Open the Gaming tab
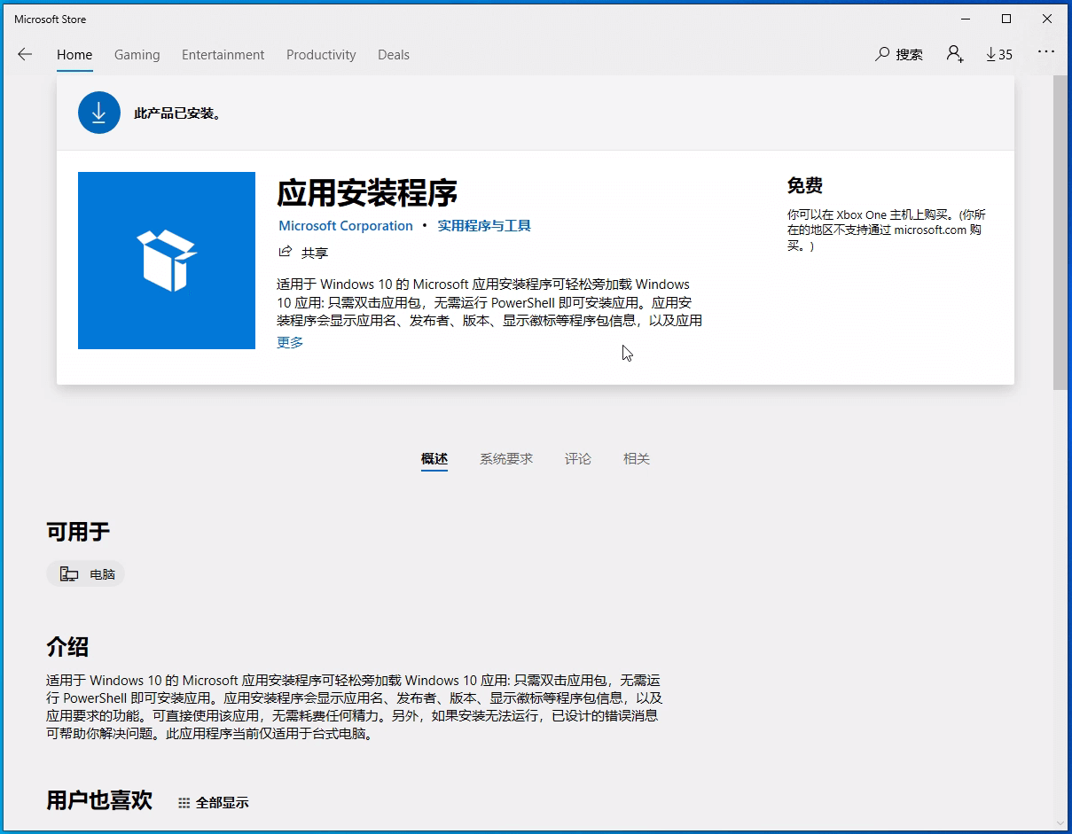Image resolution: width=1072 pixels, height=834 pixels. point(137,54)
